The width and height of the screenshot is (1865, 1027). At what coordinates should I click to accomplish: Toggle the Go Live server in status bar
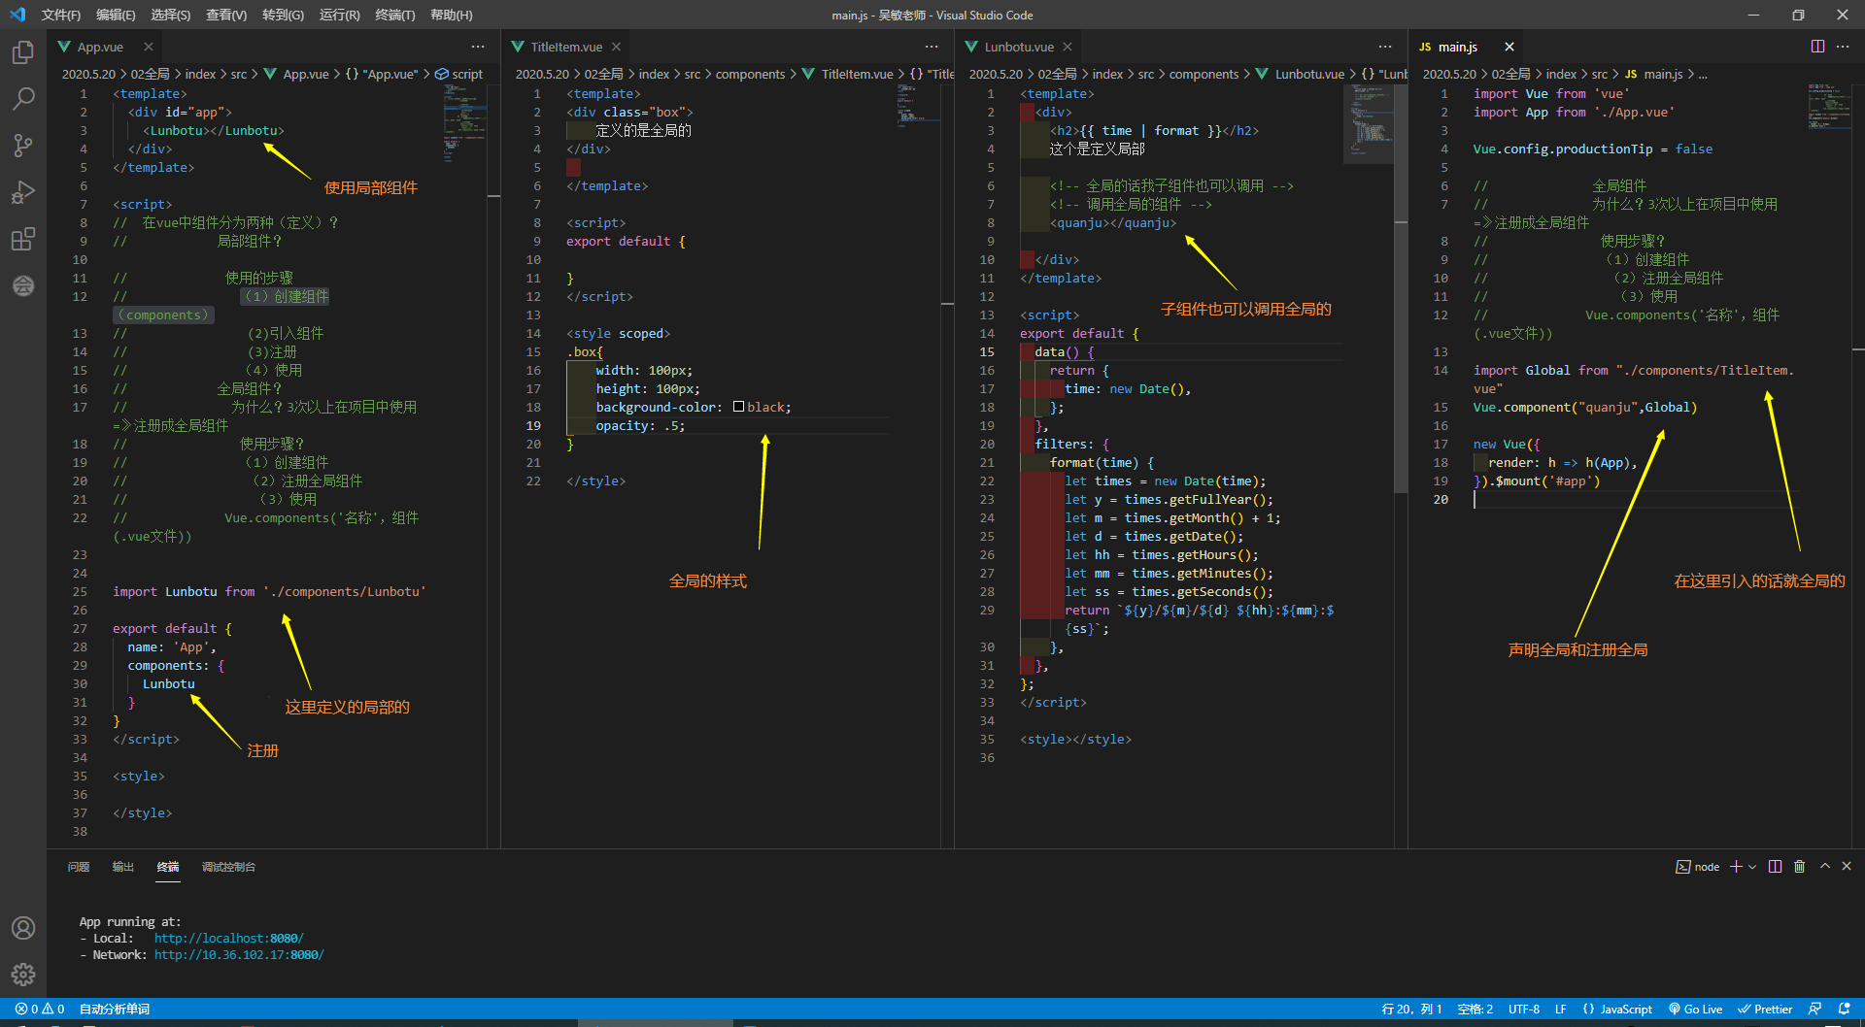coord(1695,1010)
